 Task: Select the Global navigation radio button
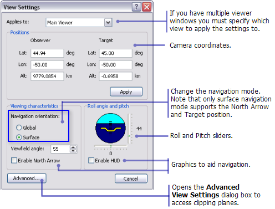coord(19,128)
